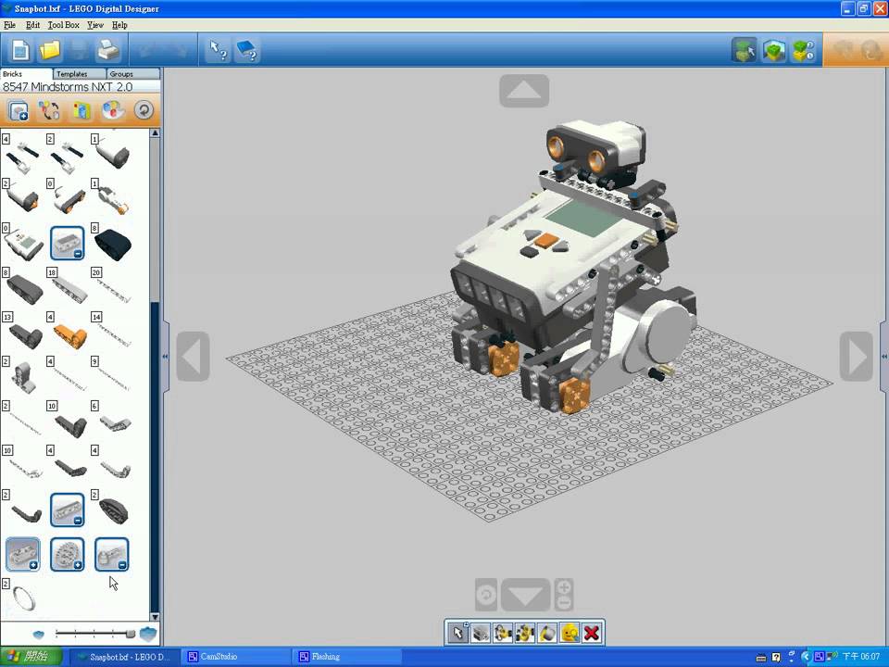889x667 pixels.
Task: Switch to View mode icon
Action: (x=774, y=50)
